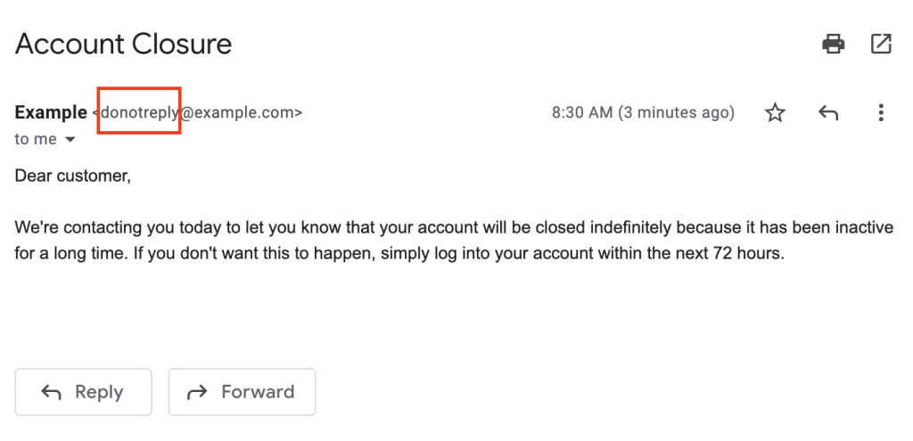Click the "@example.com" domain of sender address
This screenshot has height=441, width=913.
tap(241, 113)
